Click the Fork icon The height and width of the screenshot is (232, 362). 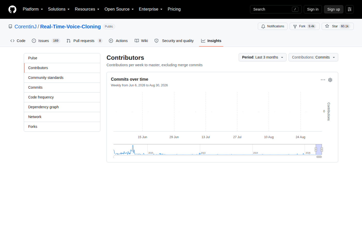[x=295, y=26]
